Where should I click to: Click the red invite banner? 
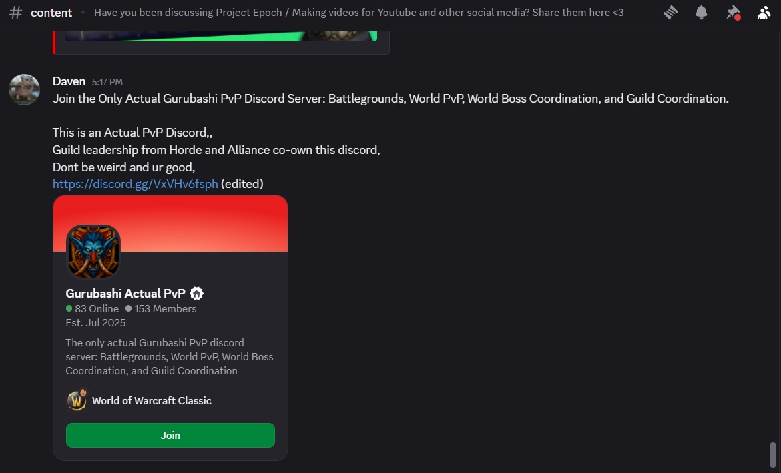[170, 223]
